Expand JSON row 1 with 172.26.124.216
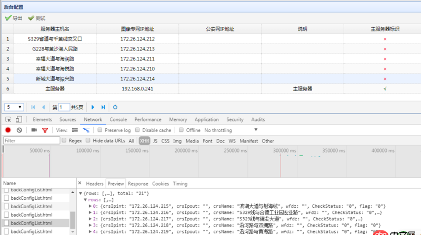 (90, 212)
